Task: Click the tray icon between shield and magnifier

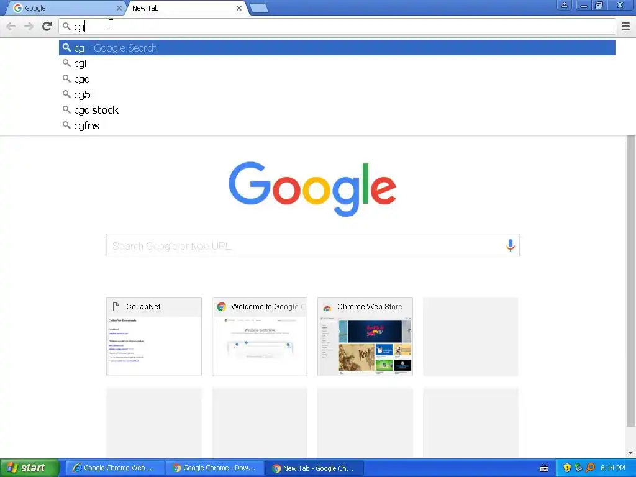Action: [578, 468]
